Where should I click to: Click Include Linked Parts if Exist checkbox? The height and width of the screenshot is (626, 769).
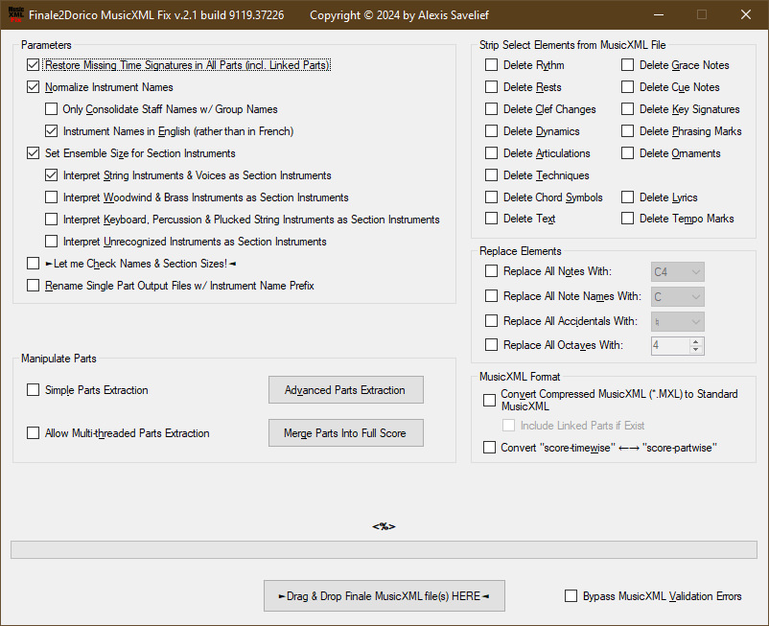pyautogui.click(x=508, y=425)
